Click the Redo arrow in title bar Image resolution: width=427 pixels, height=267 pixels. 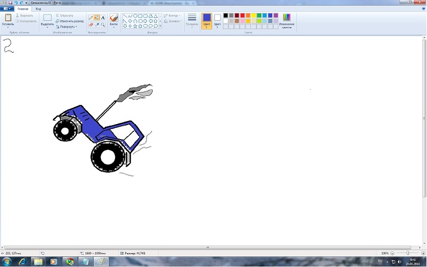click(21, 2)
